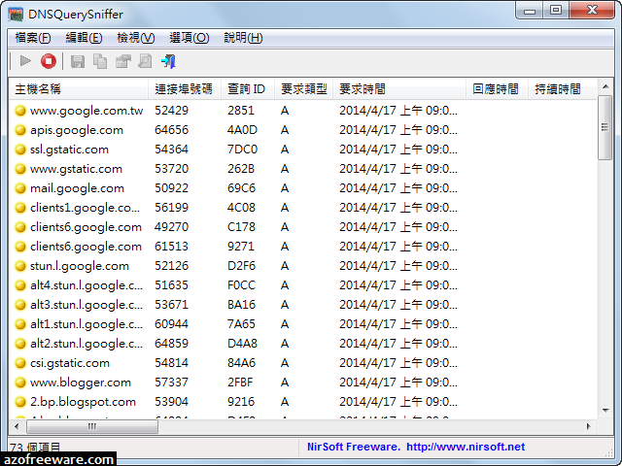Click port number 54364
This screenshot has width=622, height=466.
(171, 150)
